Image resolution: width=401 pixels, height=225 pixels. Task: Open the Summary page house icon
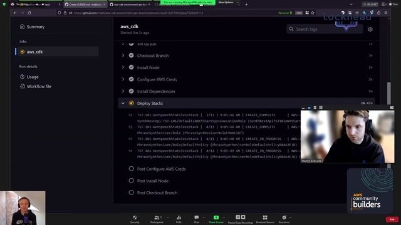(x=23, y=26)
